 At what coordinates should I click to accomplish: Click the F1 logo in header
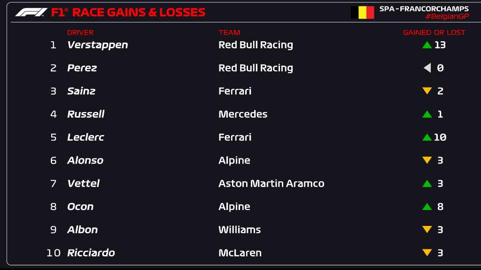(x=31, y=12)
